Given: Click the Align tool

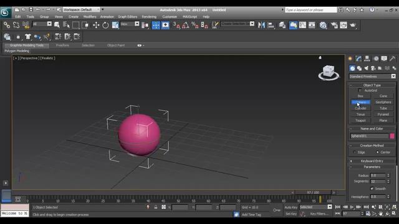Looking at the screenshot, I should 271,25.
